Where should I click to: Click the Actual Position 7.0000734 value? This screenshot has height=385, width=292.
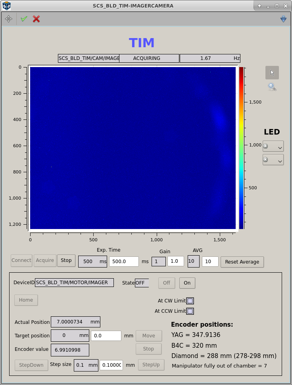coord(75,322)
